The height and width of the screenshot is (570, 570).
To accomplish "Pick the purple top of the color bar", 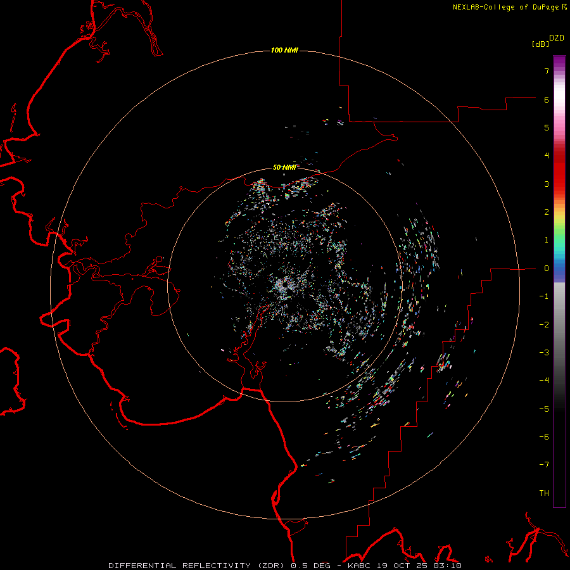I will [559, 62].
